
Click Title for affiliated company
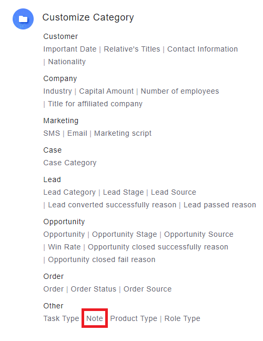point(95,104)
